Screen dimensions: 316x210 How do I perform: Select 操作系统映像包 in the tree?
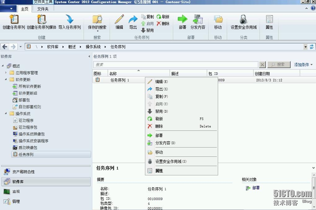point(31,134)
